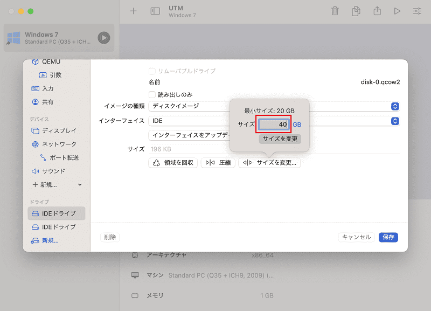Click disk-0.qcow2 file name
This screenshot has width=431, height=311.
click(x=380, y=82)
